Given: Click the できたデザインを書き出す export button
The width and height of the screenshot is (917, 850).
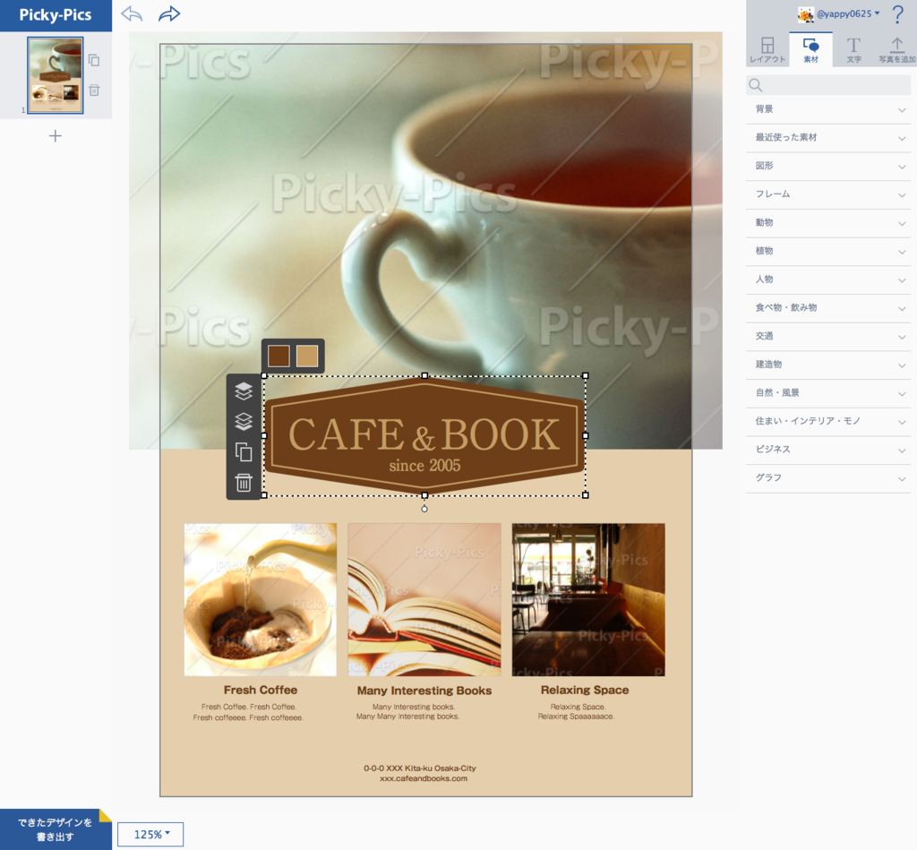Looking at the screenshot, I should [x=56, y=829].
